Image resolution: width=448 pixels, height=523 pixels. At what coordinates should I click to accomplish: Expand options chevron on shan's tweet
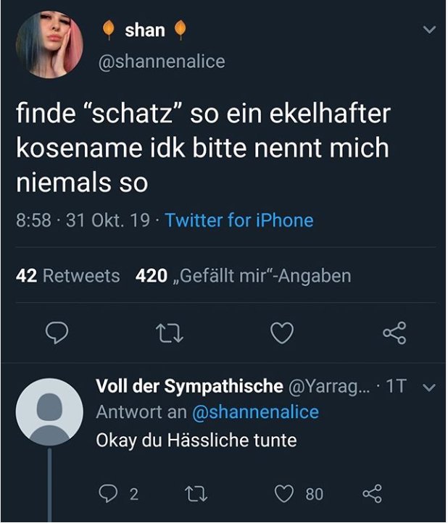point(429,30)
